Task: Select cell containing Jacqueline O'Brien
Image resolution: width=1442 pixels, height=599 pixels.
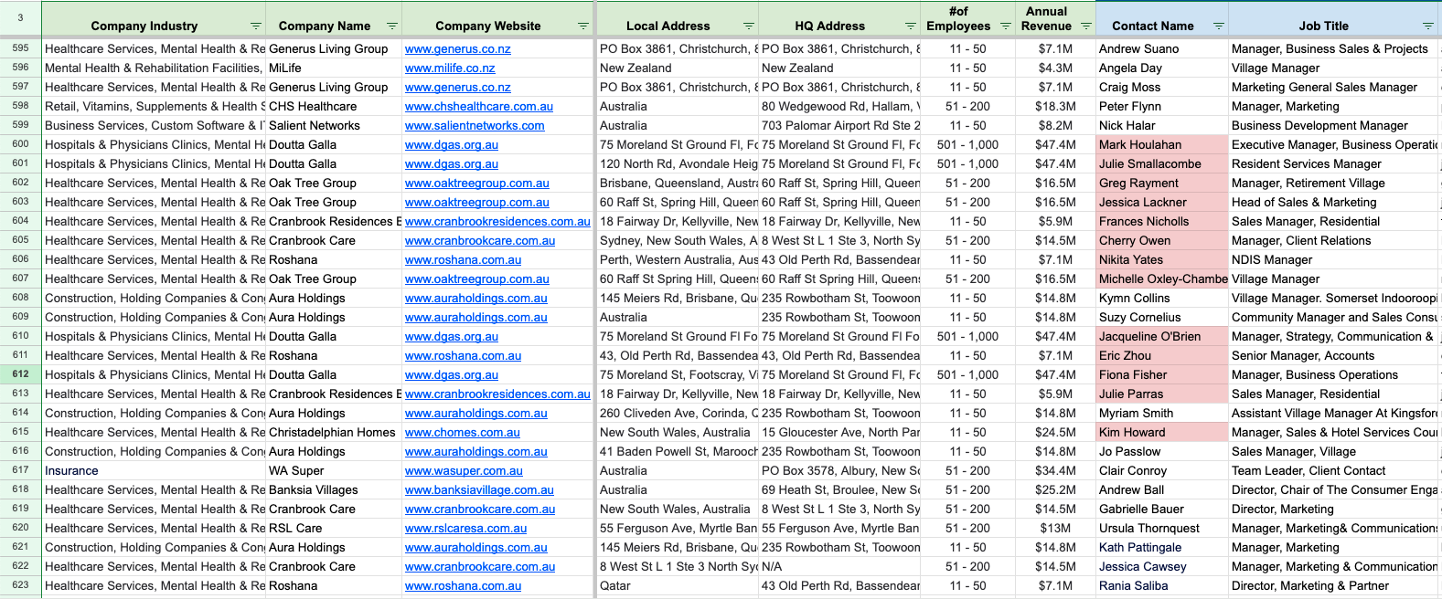Action: [x=1162, y=337]
